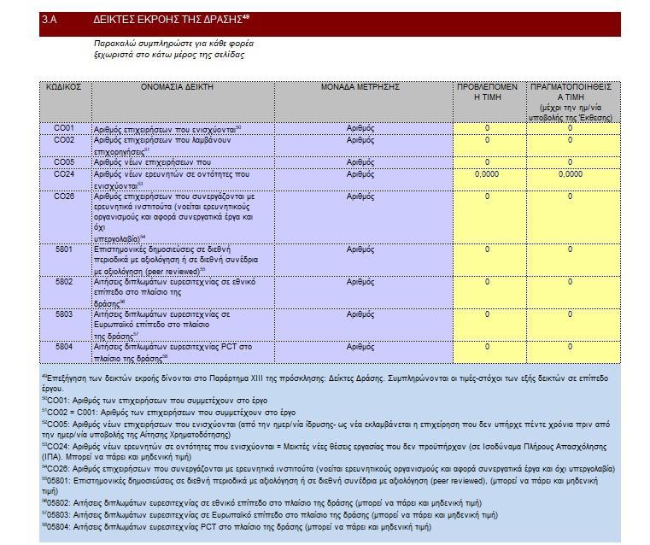Select the CO01 code cell

coord(65,128)
